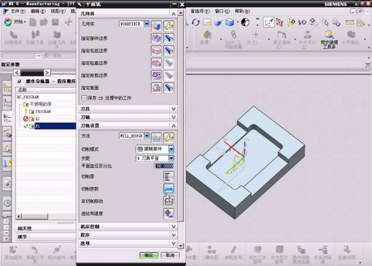Click the 指定部件边界 select icon
The height and width of the screenshot is (266, 372).
[157, 37]
